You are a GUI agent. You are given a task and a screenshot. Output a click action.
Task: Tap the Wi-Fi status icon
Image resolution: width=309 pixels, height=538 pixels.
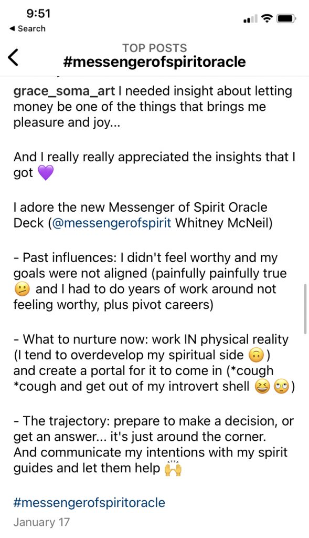click(267, 18)
